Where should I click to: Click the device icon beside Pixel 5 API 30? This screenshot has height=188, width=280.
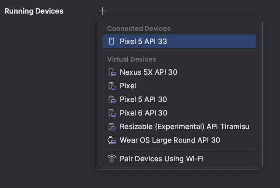pyautogui.click(x=112, y=99)
